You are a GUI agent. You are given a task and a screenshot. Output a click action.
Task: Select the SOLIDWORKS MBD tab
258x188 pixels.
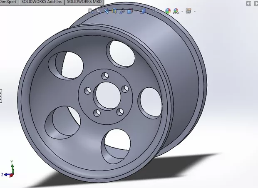(x=85, y=2)
